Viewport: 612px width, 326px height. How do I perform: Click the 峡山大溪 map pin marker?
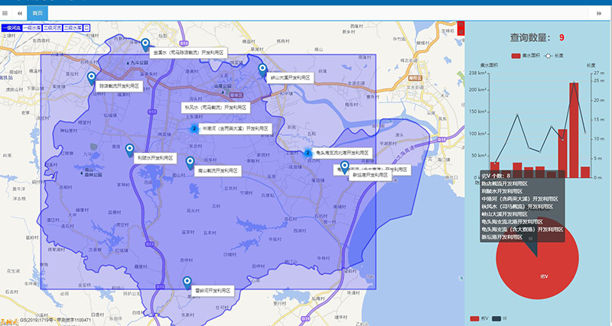coord(262,69)
